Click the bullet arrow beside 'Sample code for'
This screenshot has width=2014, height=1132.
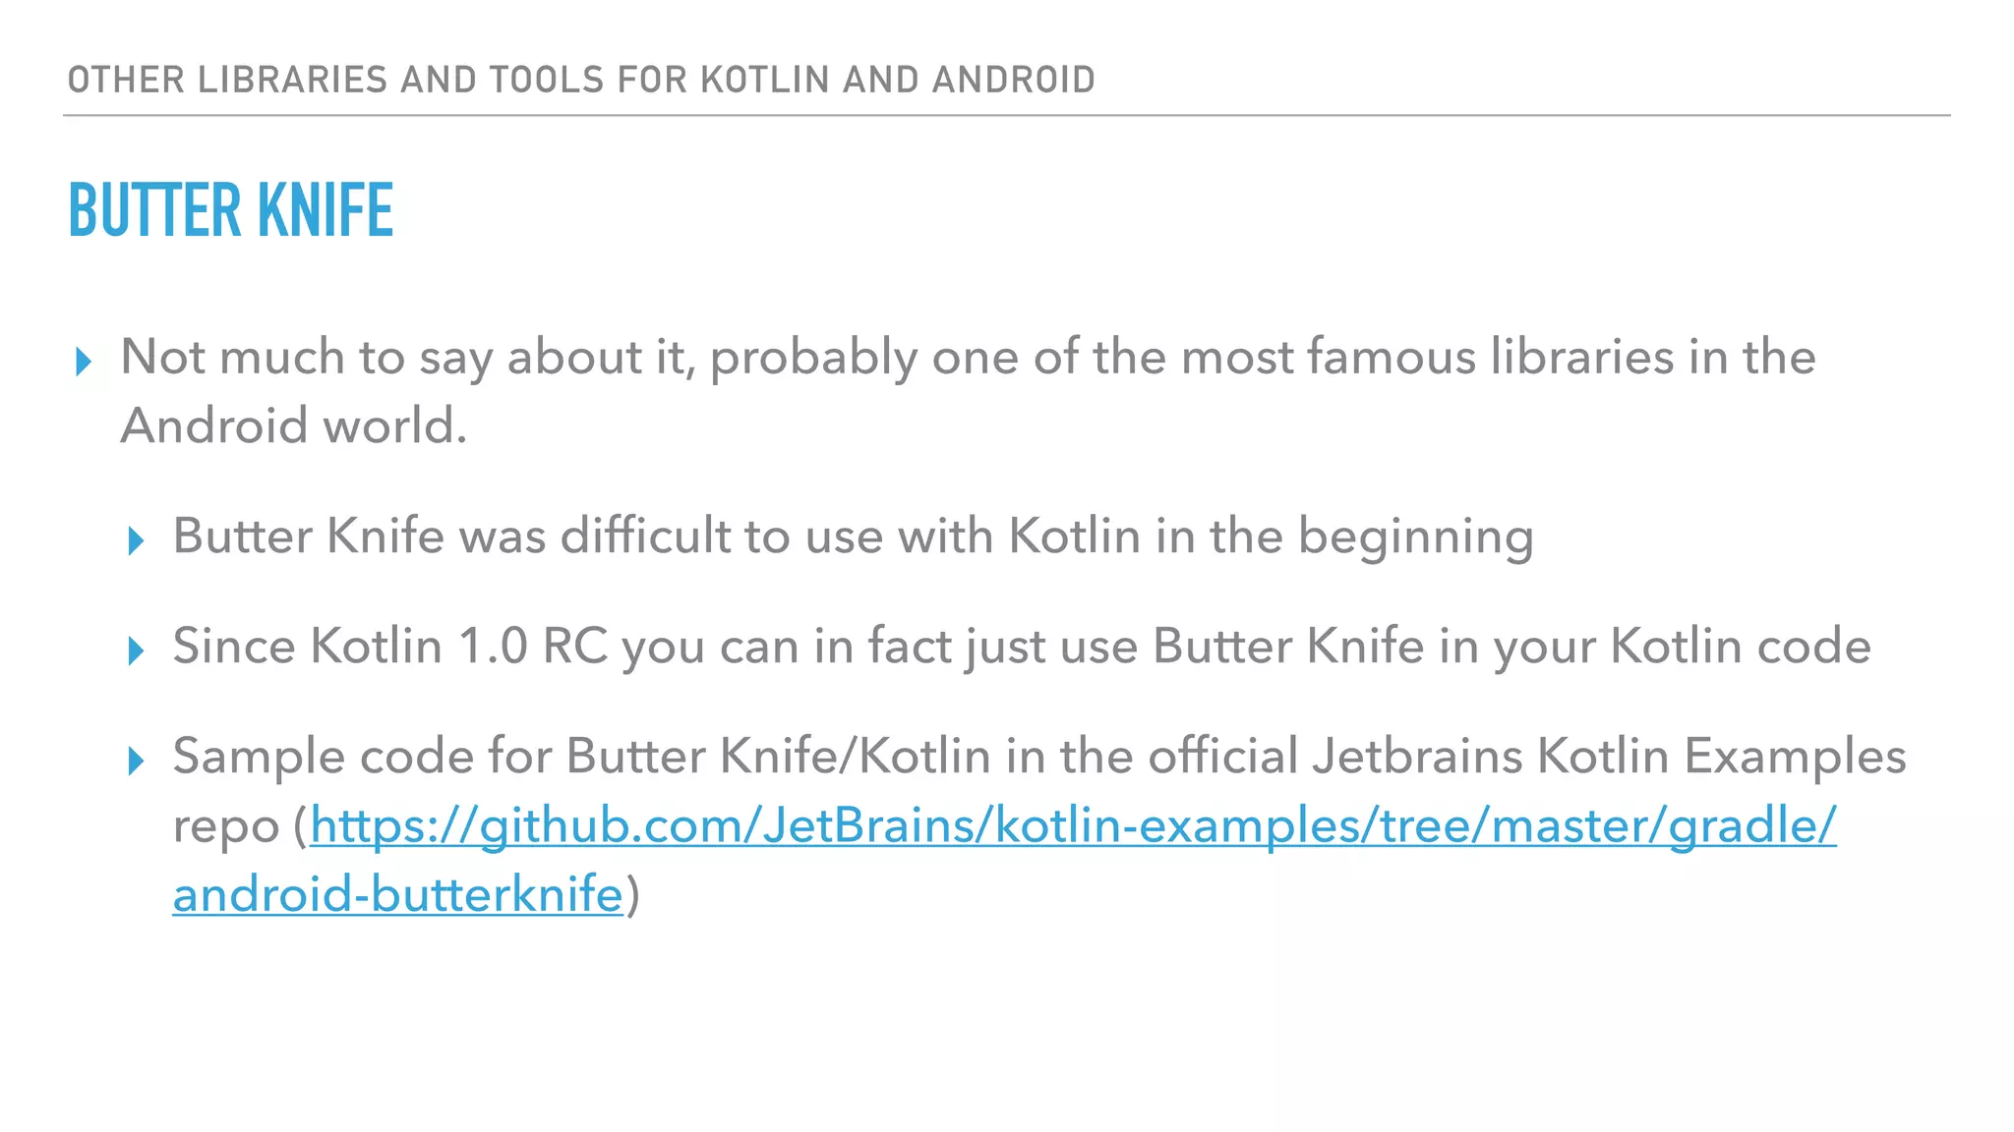(137, 762)
